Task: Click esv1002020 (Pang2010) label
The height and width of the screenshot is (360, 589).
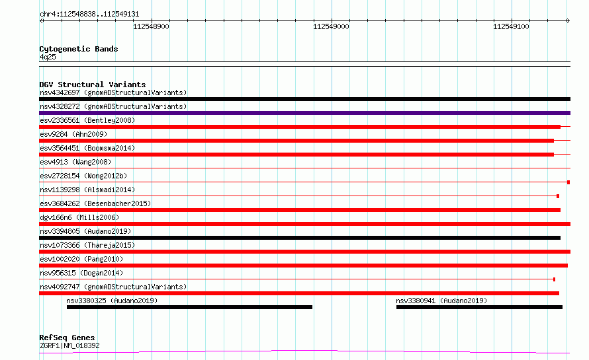Action: tap(81, 259)
